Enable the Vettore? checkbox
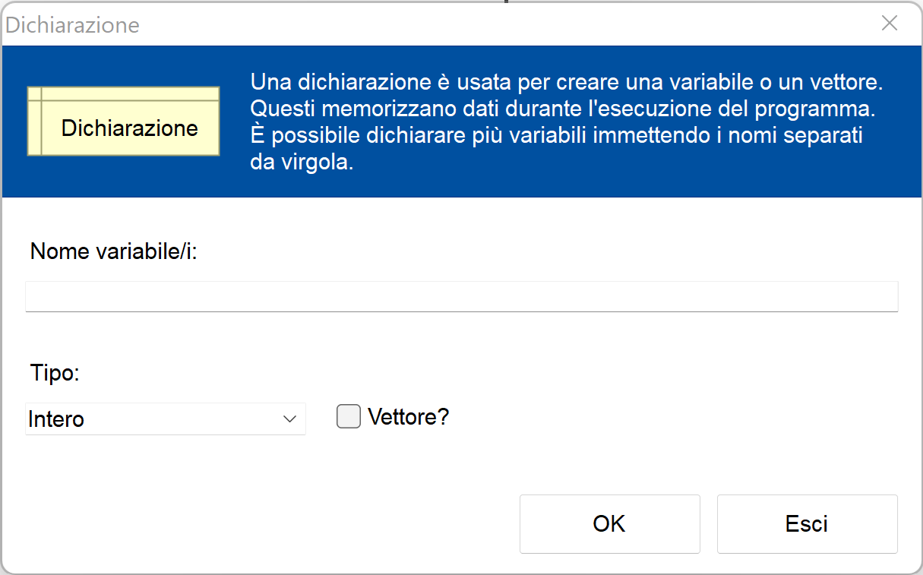Screen dimensions: 923x575 [x=349, y=417]
